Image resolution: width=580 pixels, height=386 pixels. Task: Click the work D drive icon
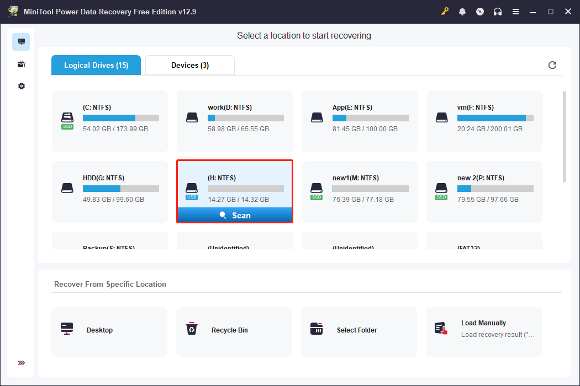click(x=192, y=118)
